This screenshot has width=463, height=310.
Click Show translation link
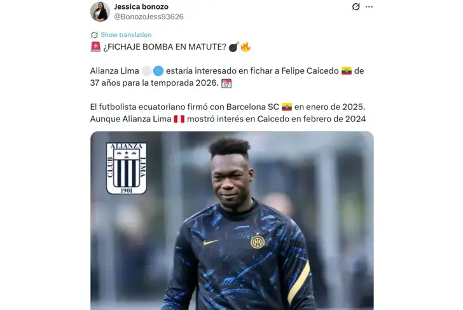point(126,34)
